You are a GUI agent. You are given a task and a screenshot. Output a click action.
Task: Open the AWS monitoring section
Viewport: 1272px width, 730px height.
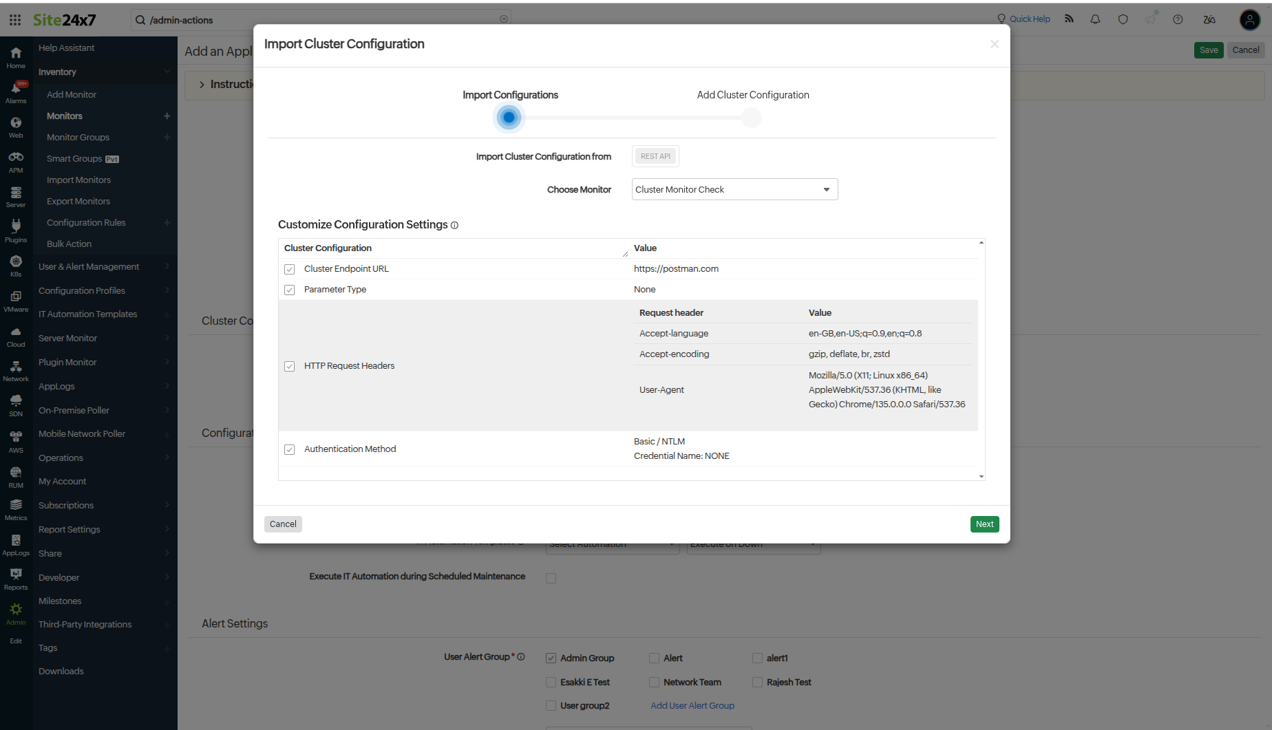pos(15,439)
